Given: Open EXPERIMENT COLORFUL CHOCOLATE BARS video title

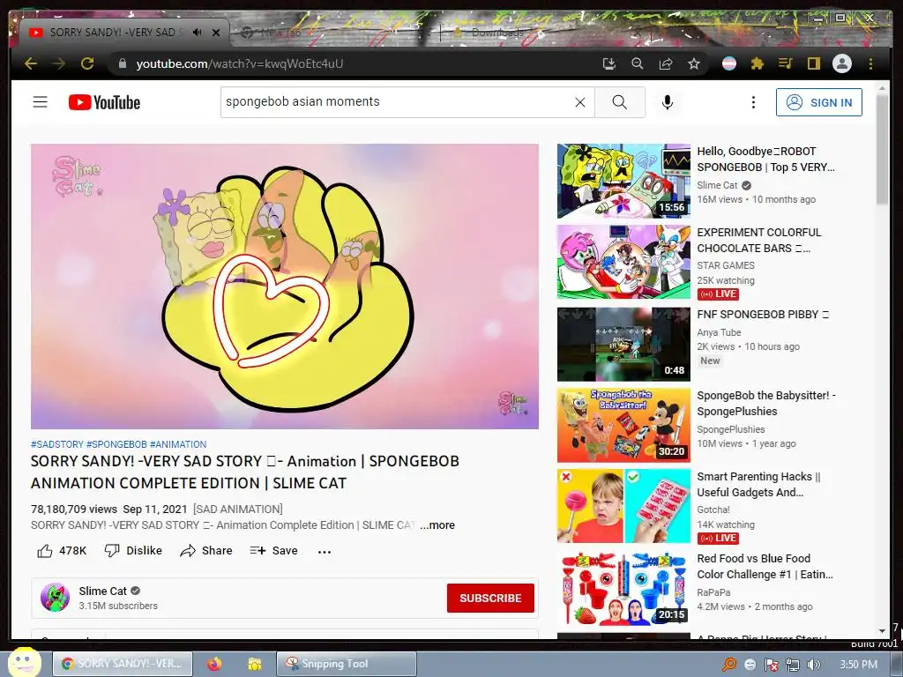Looking at the screenshot, I should tap(759, 240).
